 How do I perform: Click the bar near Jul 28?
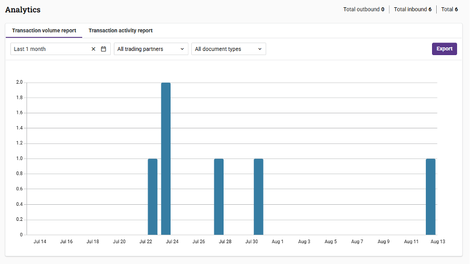(219, 196)
